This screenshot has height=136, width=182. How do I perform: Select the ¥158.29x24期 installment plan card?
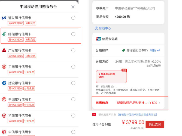111,76
